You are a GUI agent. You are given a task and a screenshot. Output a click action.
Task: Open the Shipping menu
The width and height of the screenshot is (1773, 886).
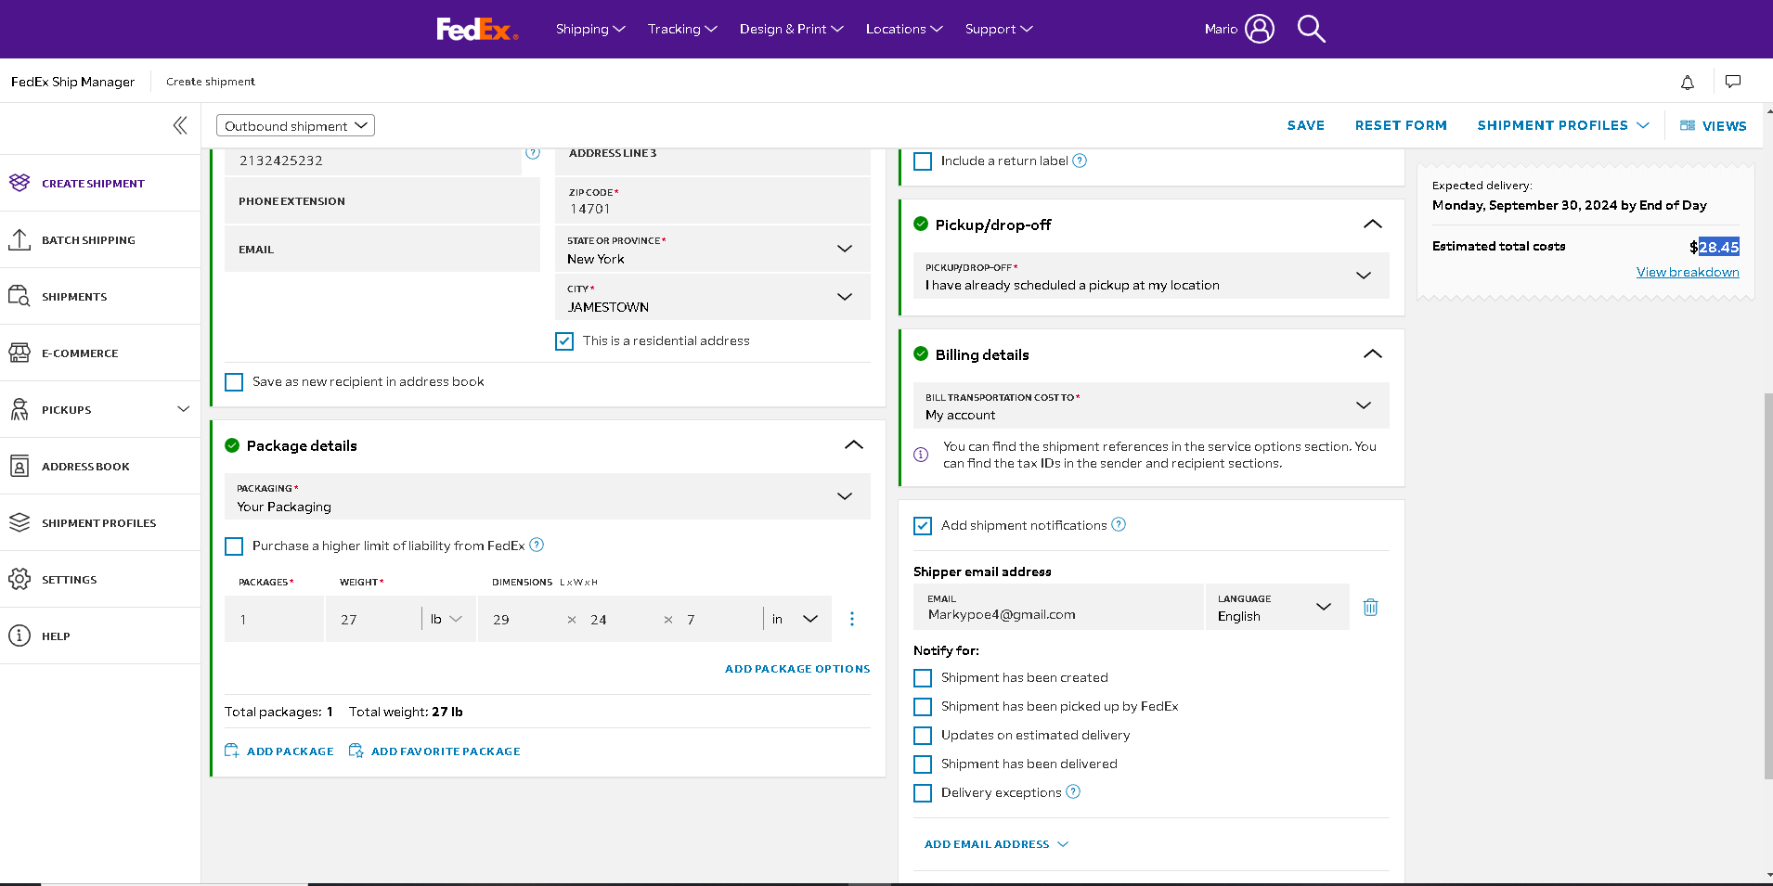[590, 29]
